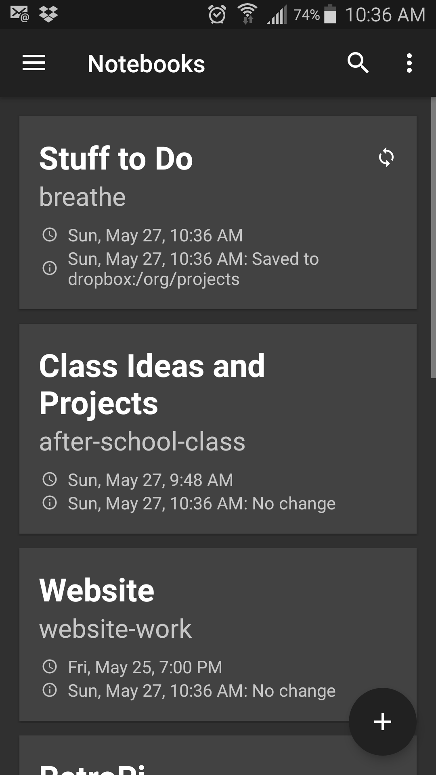Tap the search magnifier icon

tap(358, 63)
